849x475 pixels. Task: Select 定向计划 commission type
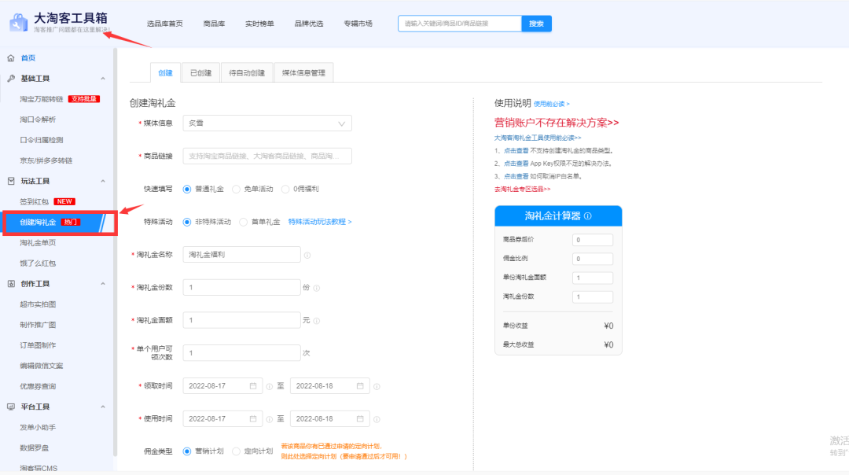pyautogui.click(x=237, y=451)
